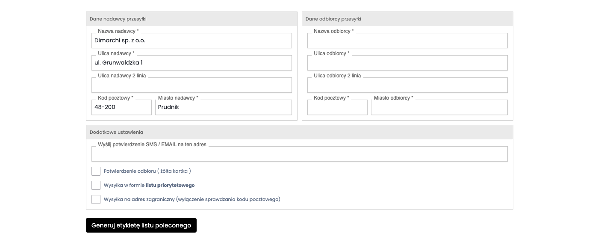Click Miasto nadawcy field showing Prudnik
Viewport: 595px width, 236px height.
coord(224,107)
